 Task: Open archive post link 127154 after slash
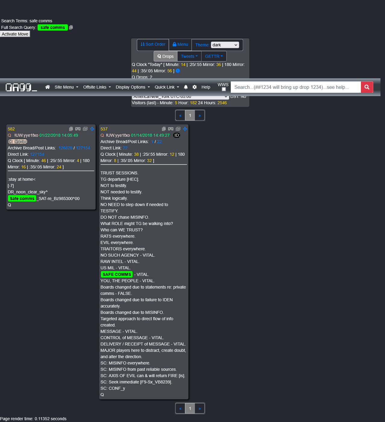pos(83,148)
